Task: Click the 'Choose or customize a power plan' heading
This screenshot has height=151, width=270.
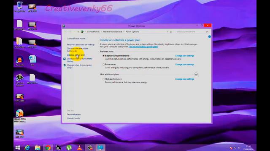Action: 120,40
